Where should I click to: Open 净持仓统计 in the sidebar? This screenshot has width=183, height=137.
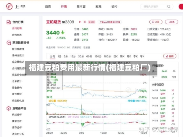pos(18,55)
